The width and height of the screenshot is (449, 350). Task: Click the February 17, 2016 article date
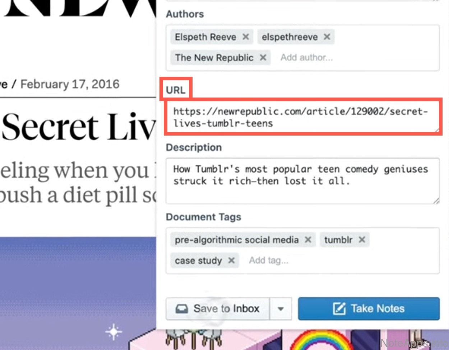pos(70,84)
